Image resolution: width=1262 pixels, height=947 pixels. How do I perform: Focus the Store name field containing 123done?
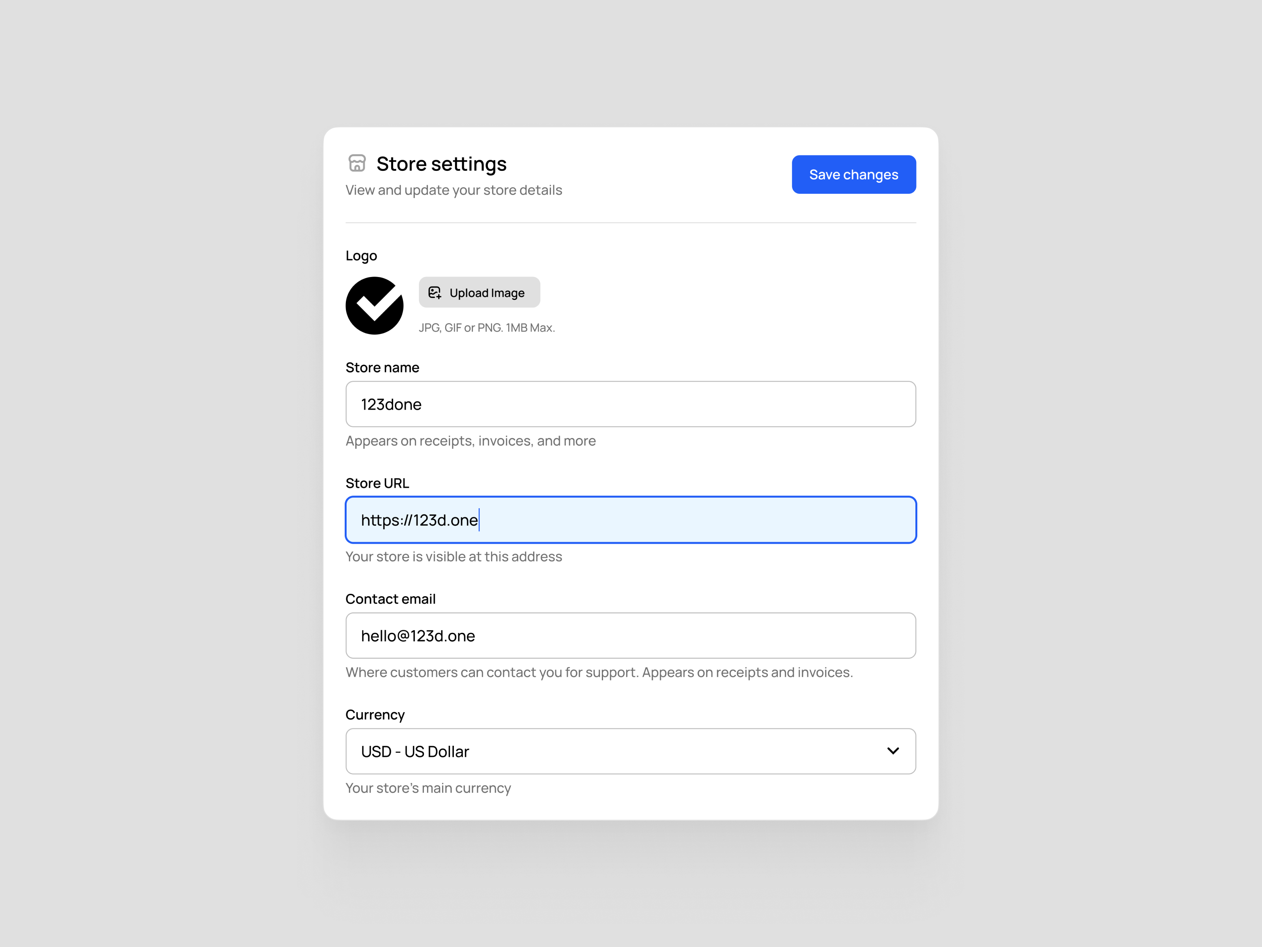click(631, 404)
